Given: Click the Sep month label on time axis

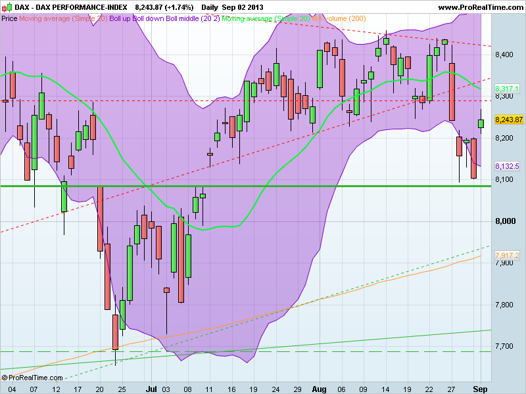Looking at the screenshot, I should point(480,389).
